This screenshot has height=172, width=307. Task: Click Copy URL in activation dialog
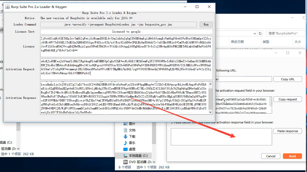coord(288,79)
